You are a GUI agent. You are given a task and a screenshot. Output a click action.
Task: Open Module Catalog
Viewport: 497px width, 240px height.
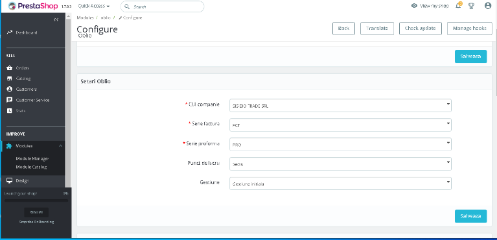pos(31,167)
